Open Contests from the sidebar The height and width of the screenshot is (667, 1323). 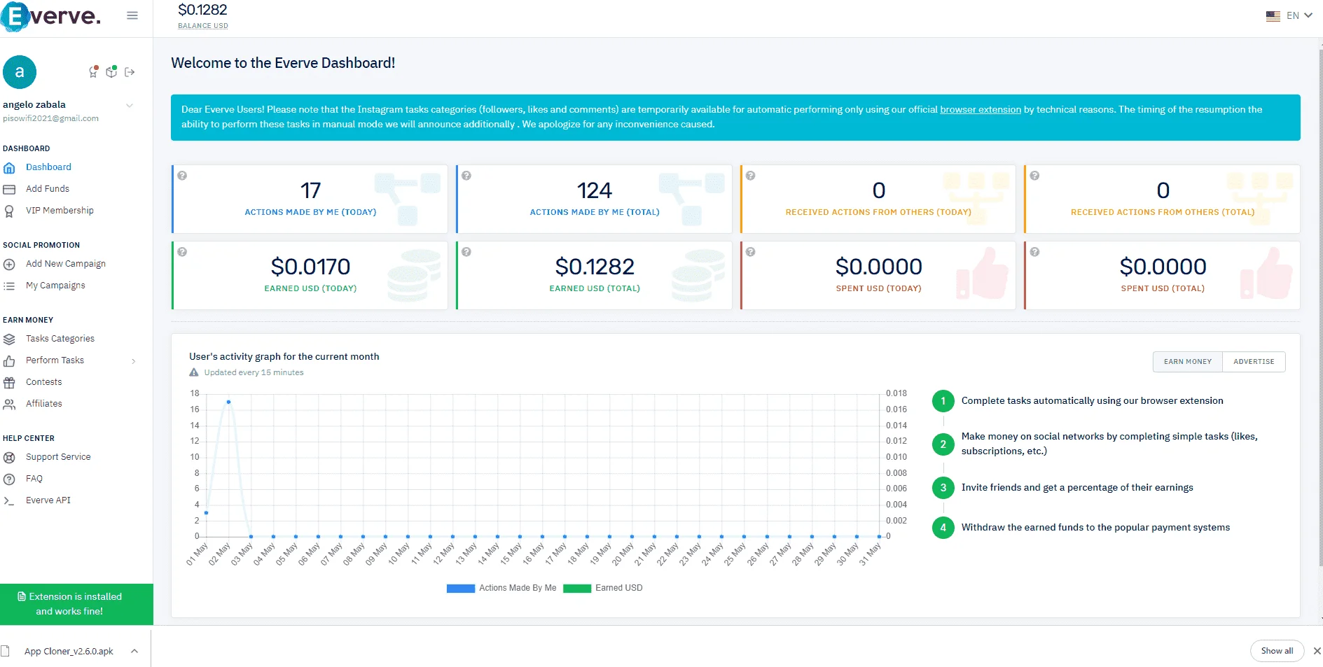pos(43,382)
